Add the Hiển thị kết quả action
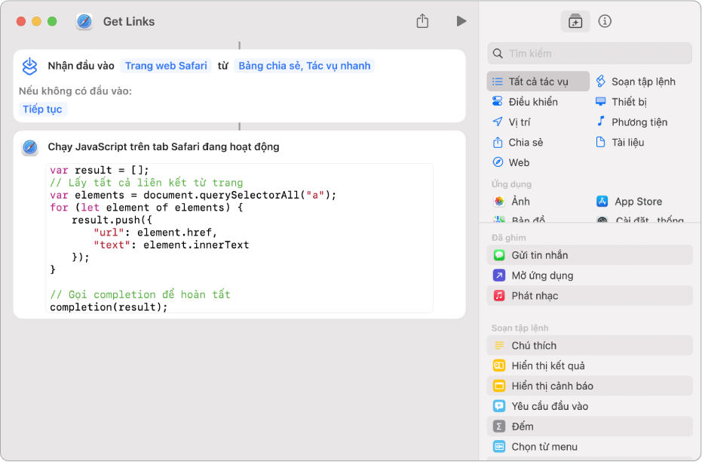The height and width of the screenshot is (462, 702). tap(590, 365)
